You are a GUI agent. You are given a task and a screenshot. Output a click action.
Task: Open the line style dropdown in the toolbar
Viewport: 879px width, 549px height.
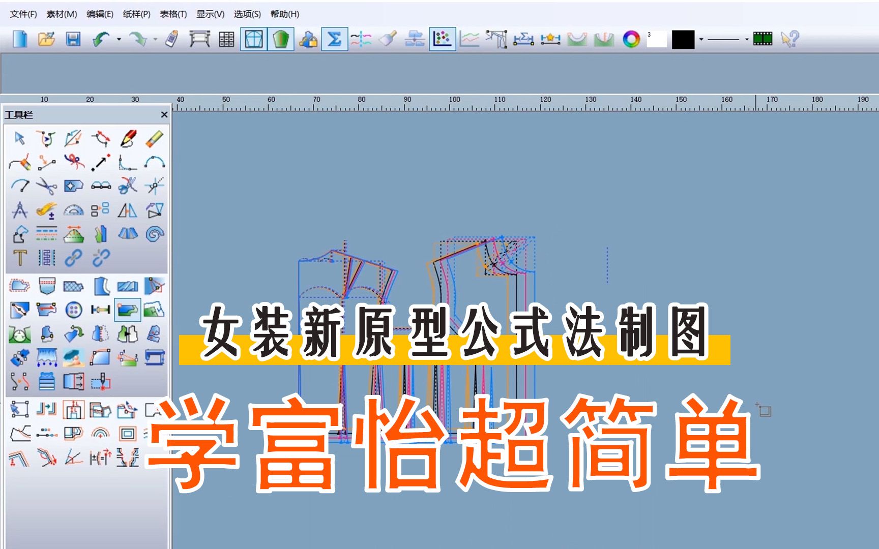747,40
